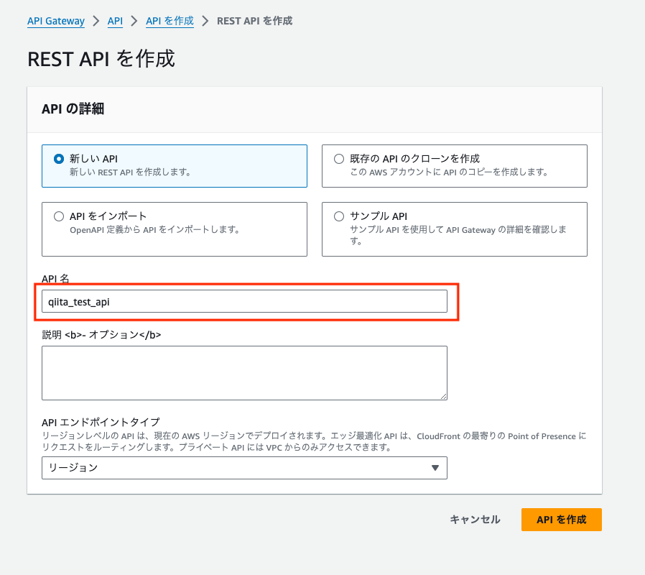Screen dimensions: 645x575
Task: Cancel creation with the キャンセル button
Action: (x=474, y=519)
